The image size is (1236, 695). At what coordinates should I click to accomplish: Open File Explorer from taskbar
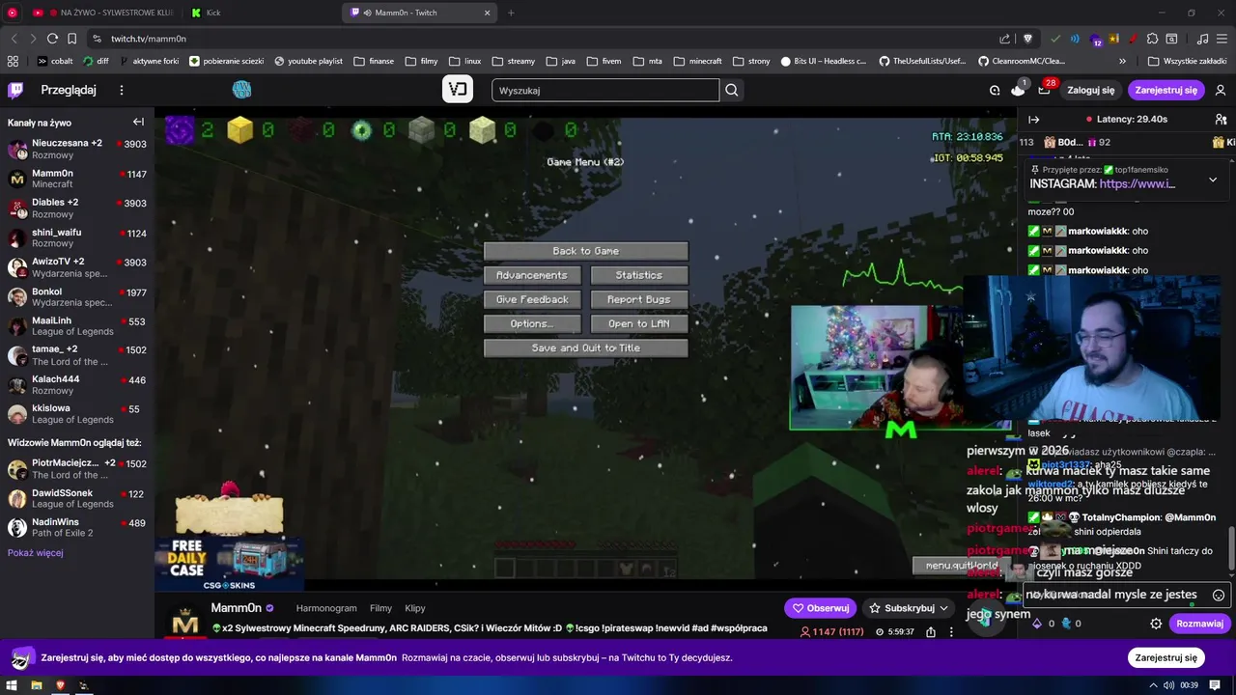coord(37,685)
